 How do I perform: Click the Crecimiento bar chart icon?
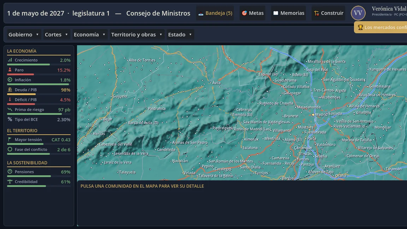click(10, 60)
